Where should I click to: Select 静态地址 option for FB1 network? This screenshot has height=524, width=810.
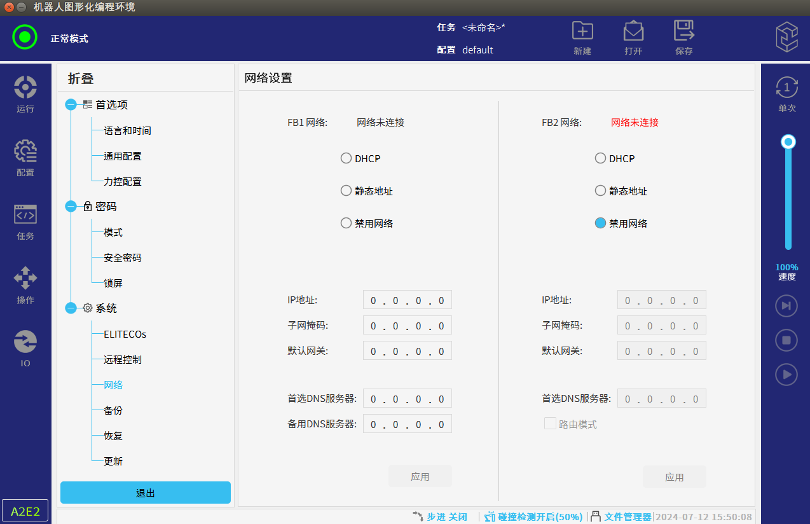[347, 191]
